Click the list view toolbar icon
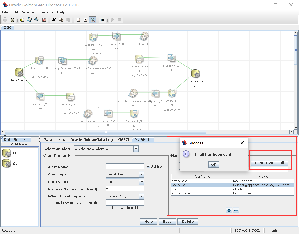 tap(103, 20)
